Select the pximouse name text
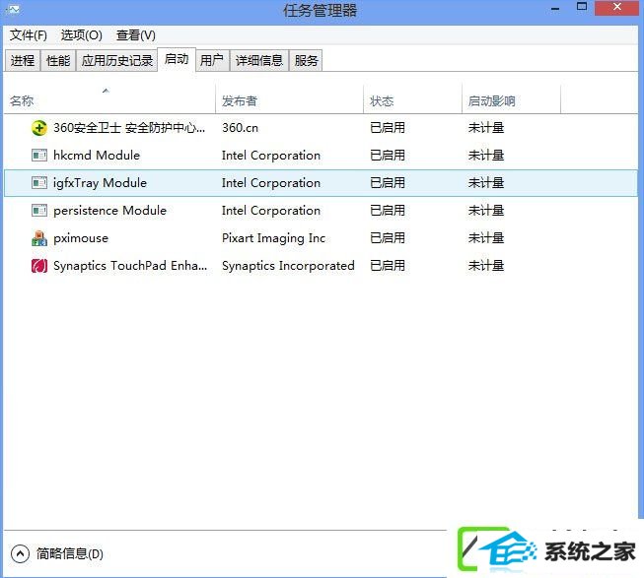 pos(81,238)
